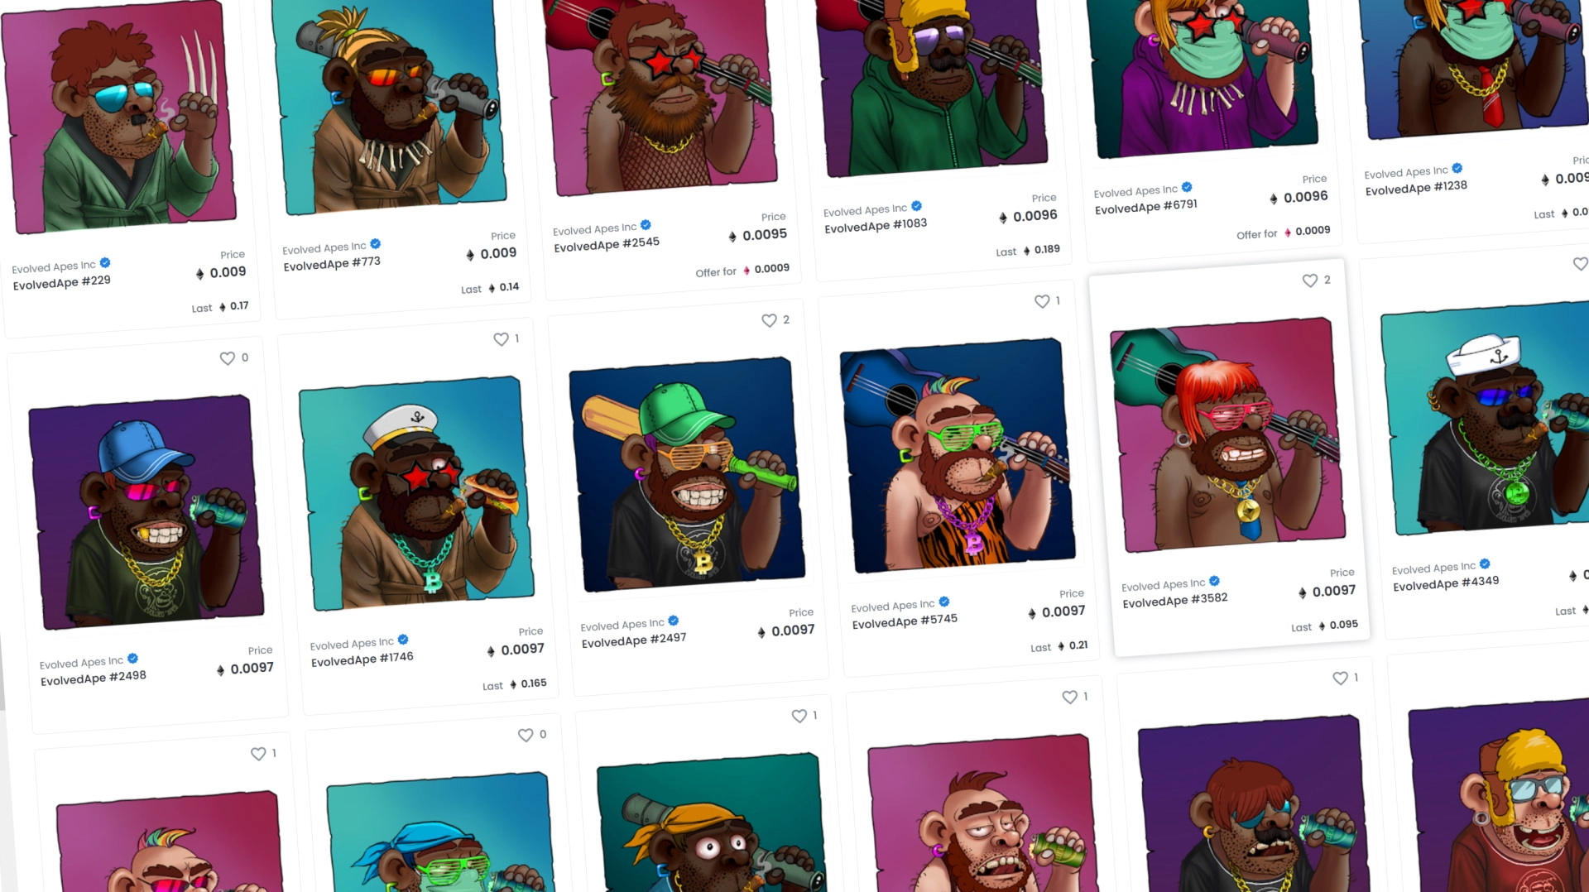Click the Evolved Apes Inc link above EvolvedApe #1083

(865, 210)
